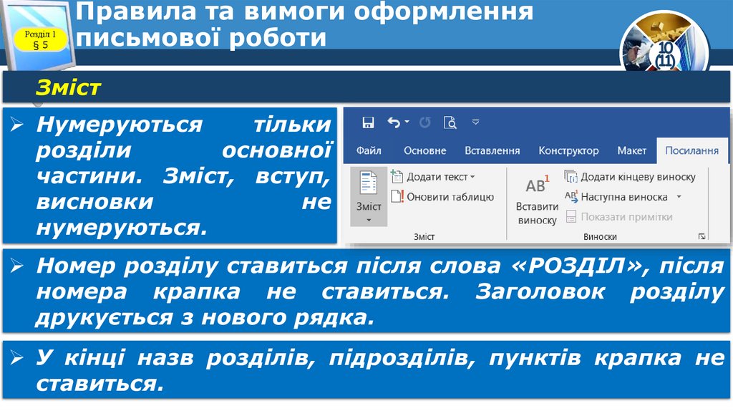
Task: Click the Вставити виноску AB icon
Action: point(537,185)
